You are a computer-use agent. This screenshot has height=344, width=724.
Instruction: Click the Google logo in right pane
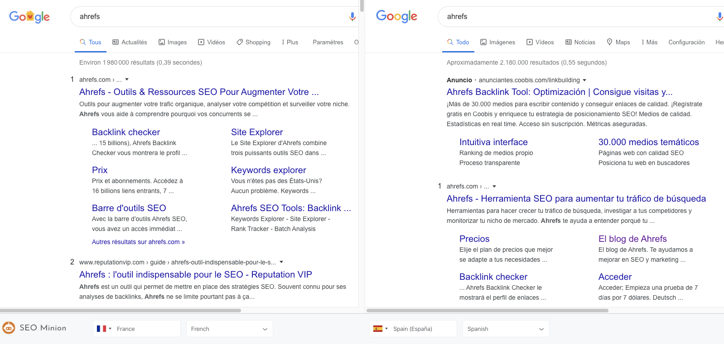(396, 17)
